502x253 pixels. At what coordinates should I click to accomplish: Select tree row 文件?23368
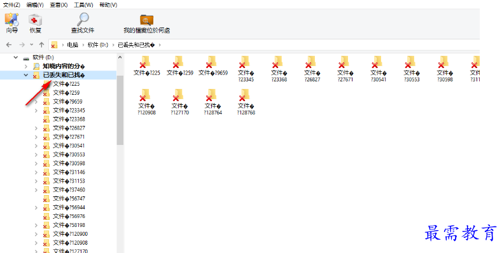click(69, 120)
